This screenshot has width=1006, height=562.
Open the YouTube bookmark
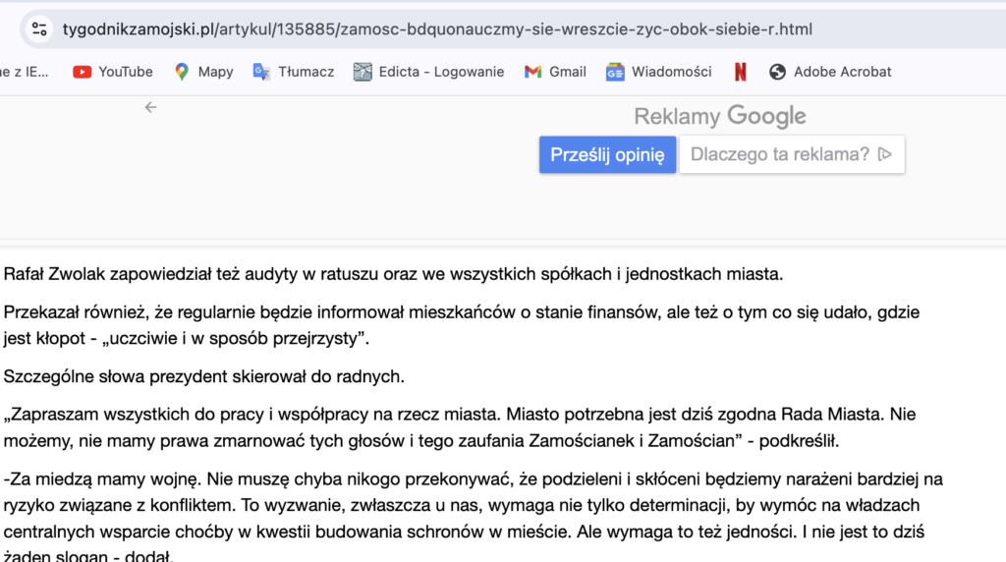click(x=113, y=72)
